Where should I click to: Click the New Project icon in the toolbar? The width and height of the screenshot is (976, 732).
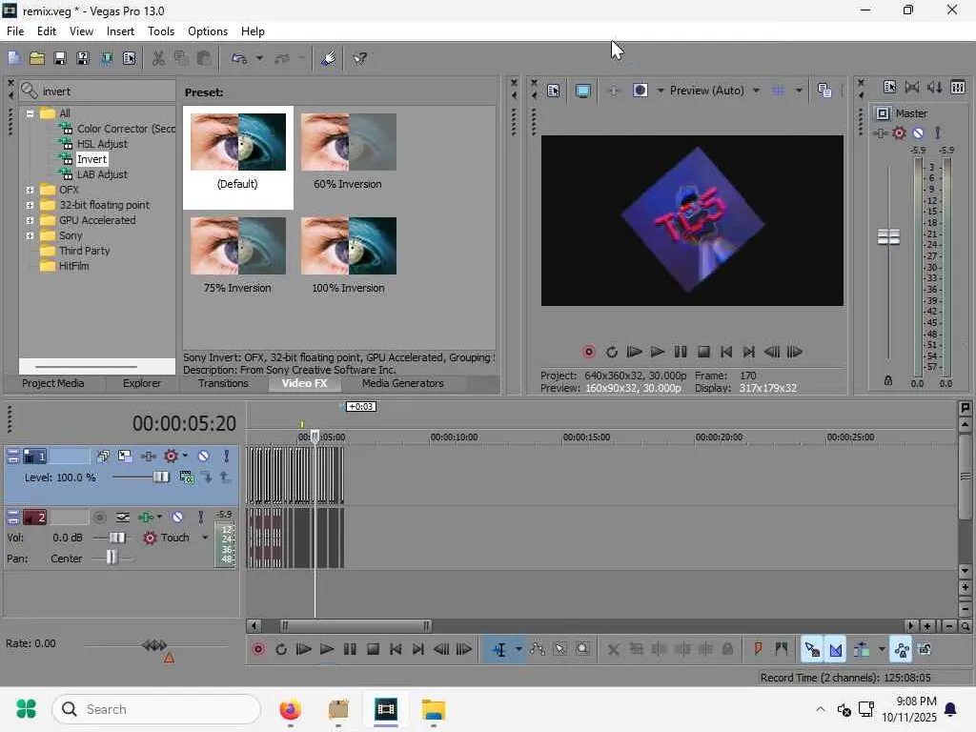tap(13, 58)
